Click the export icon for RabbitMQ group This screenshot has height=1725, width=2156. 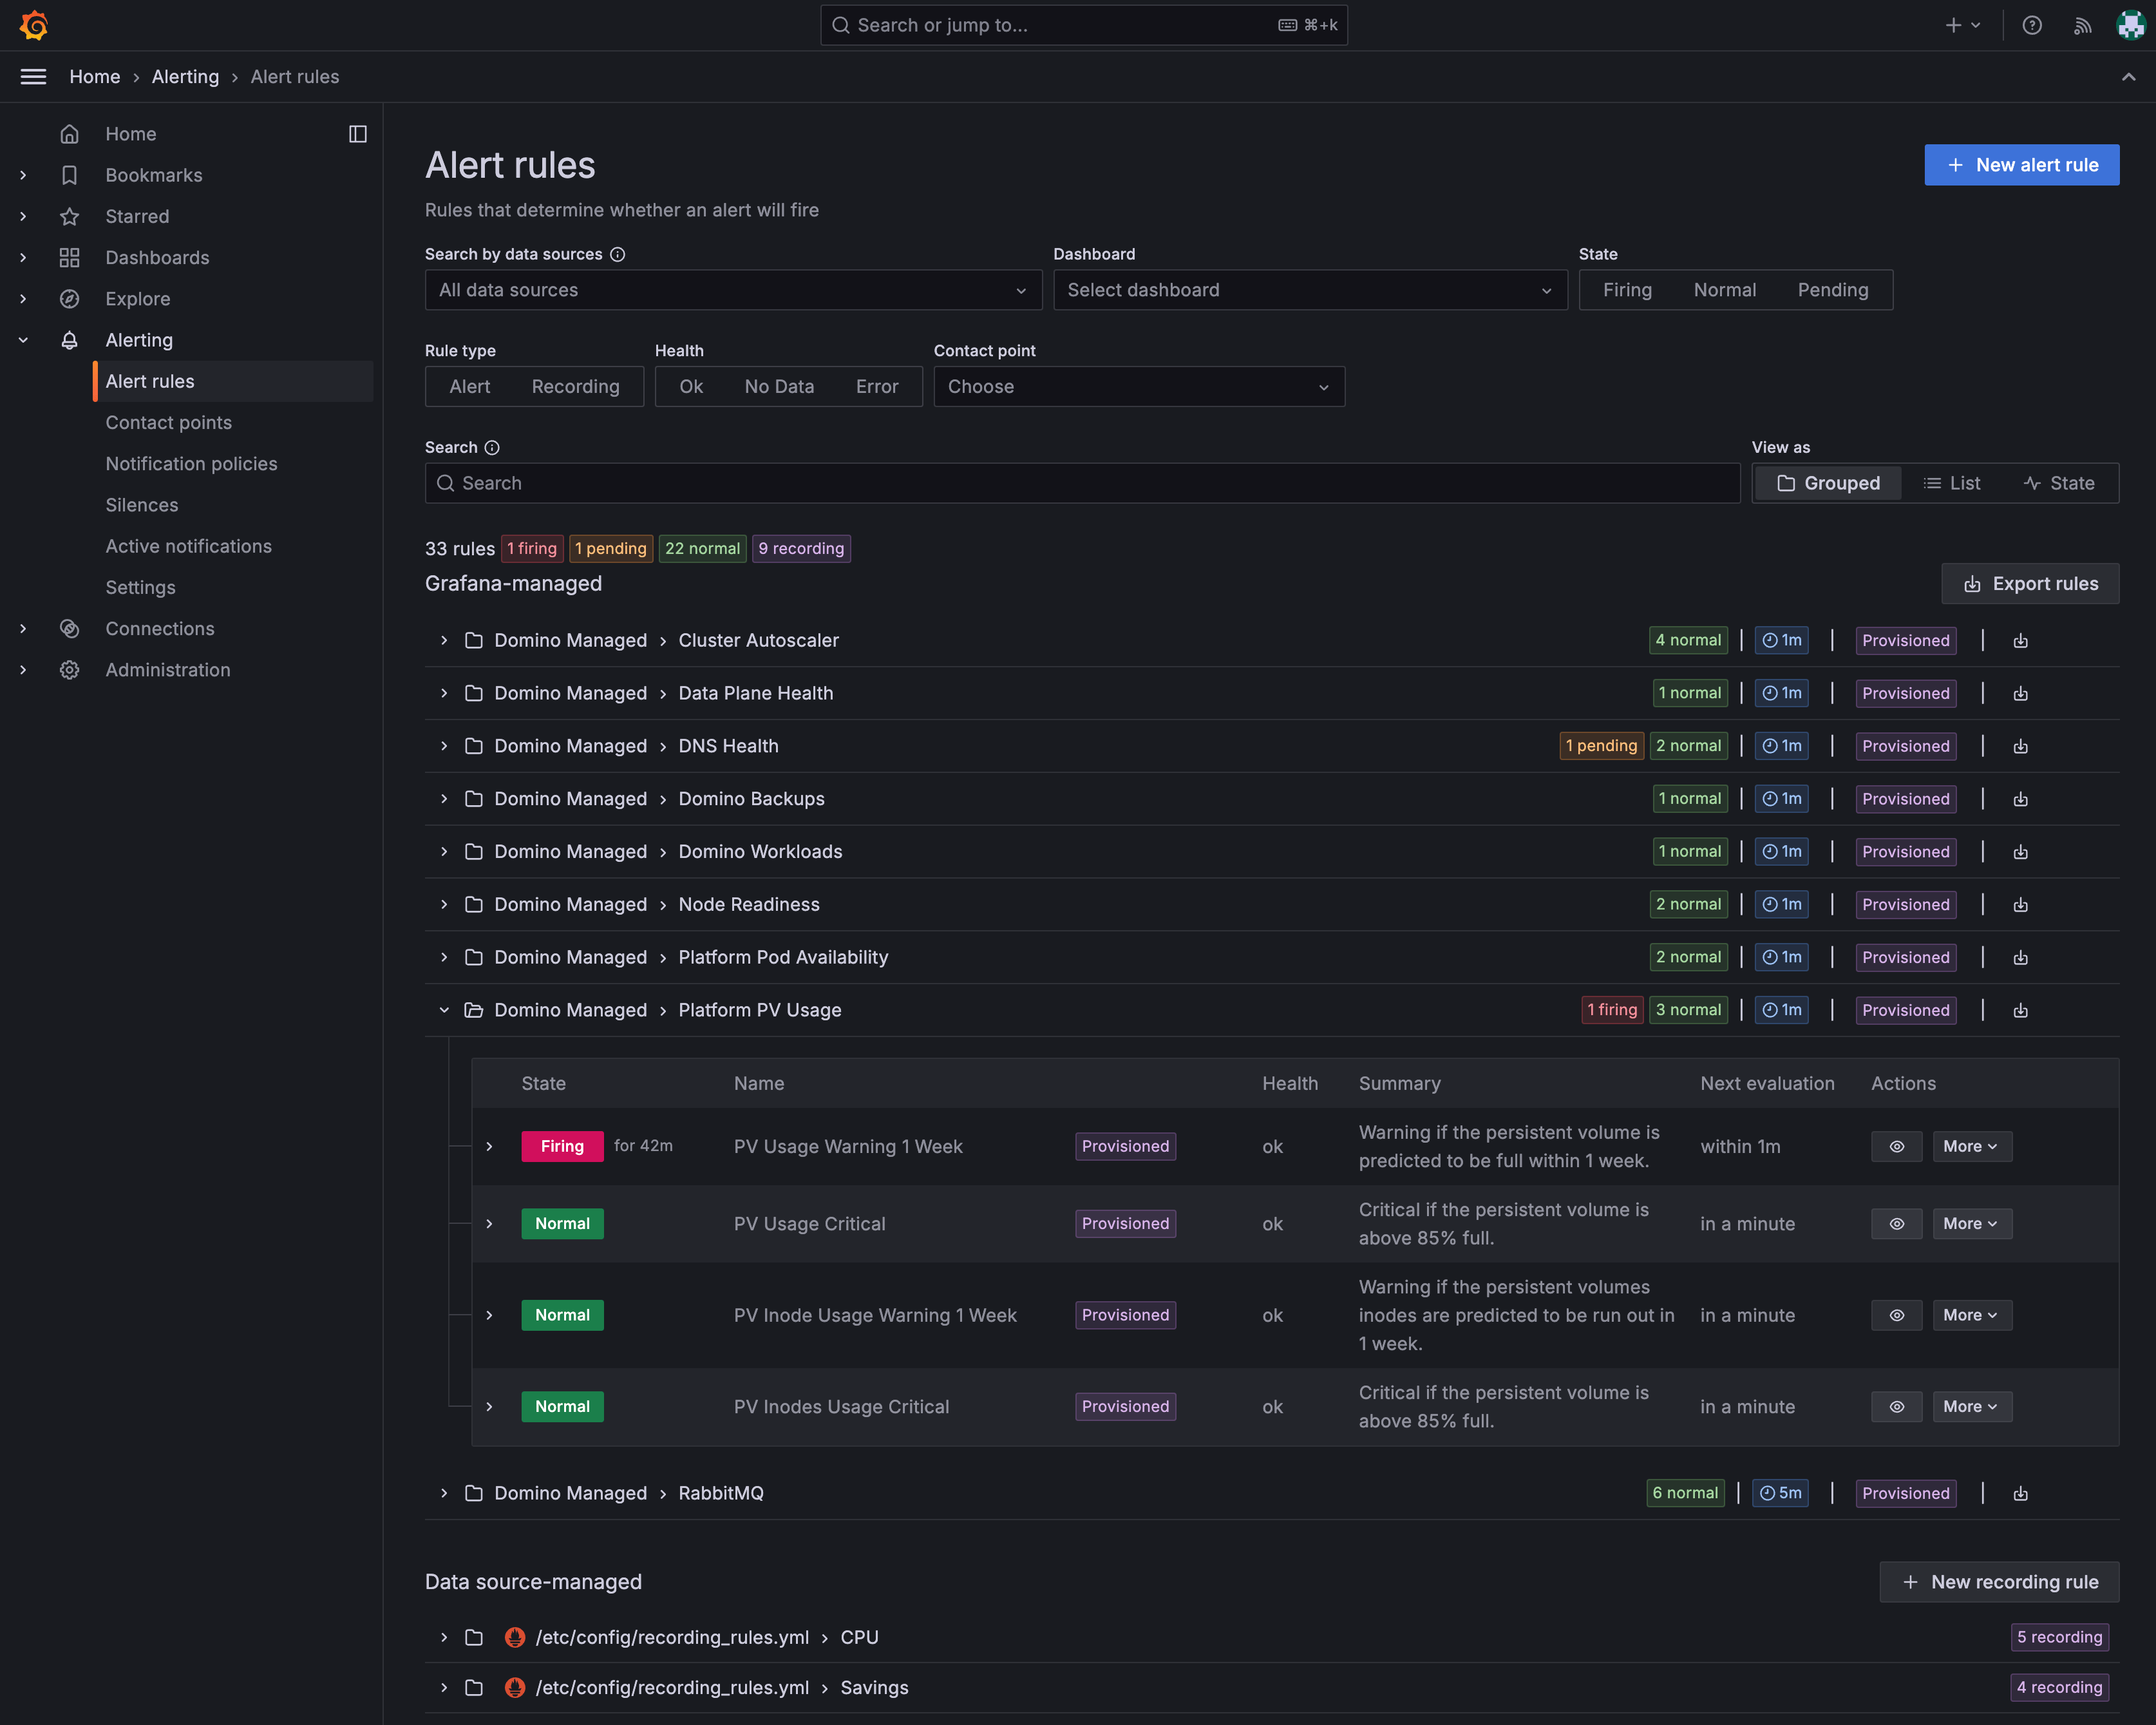[2020, 1494]
